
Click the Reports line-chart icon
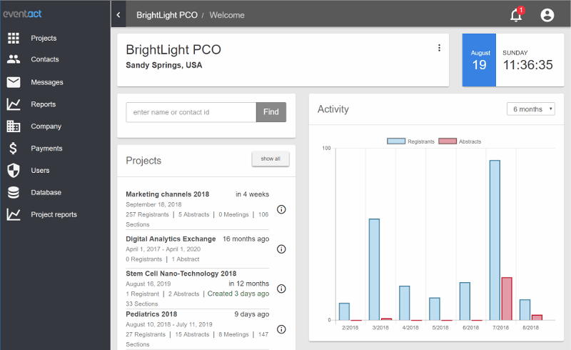point(14,104)
